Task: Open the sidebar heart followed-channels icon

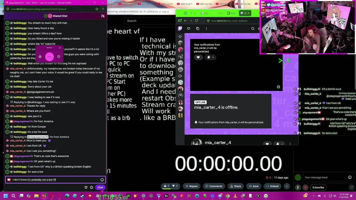Action: (x=180, y=37)
